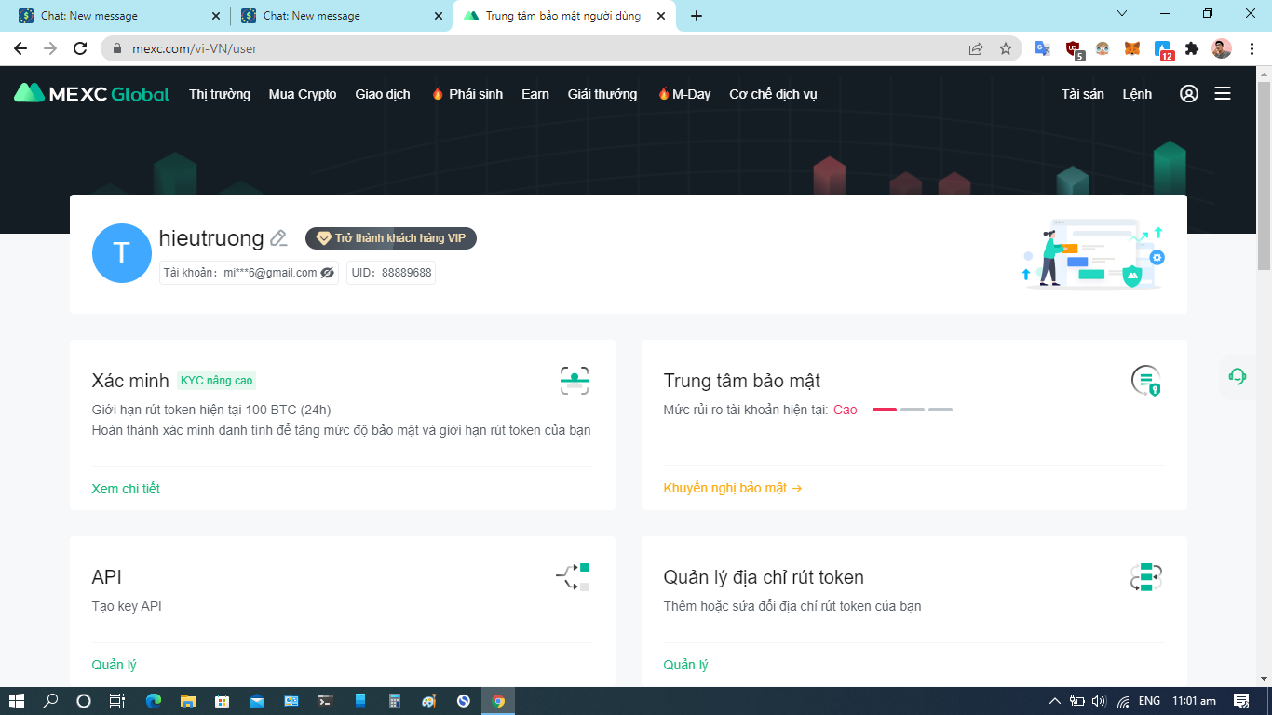Open the Chrome profile avatar
Image resolution: width=1272 pixels, height=715 pixels.
coord(1222,48)
